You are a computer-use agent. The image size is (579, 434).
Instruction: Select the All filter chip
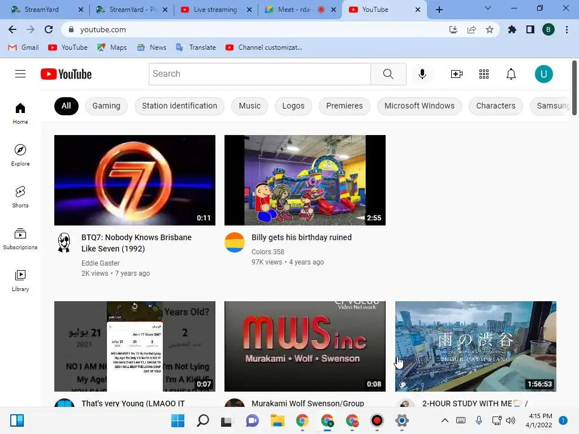tap(66, 106)
